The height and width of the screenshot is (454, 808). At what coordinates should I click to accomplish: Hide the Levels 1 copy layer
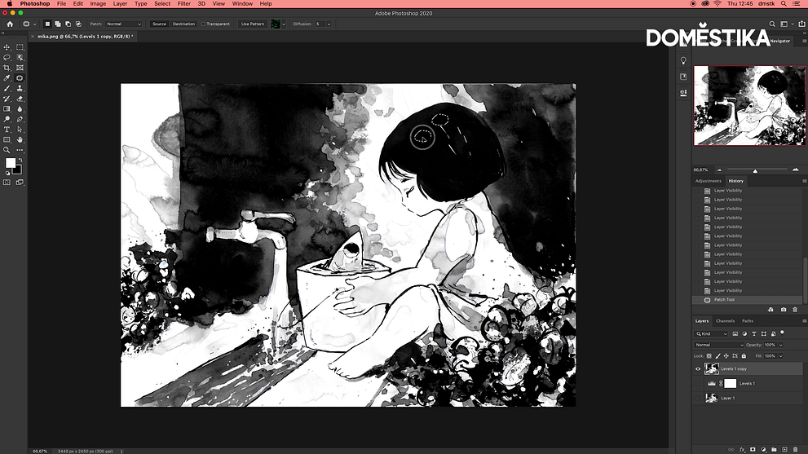tap(698, 369)
